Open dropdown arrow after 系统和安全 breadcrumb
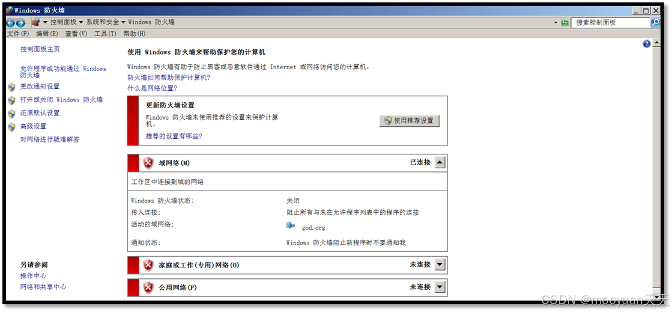 [x=124, y=22]
